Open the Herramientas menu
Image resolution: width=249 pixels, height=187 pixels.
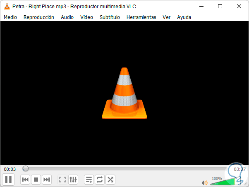tap(141, 17)
